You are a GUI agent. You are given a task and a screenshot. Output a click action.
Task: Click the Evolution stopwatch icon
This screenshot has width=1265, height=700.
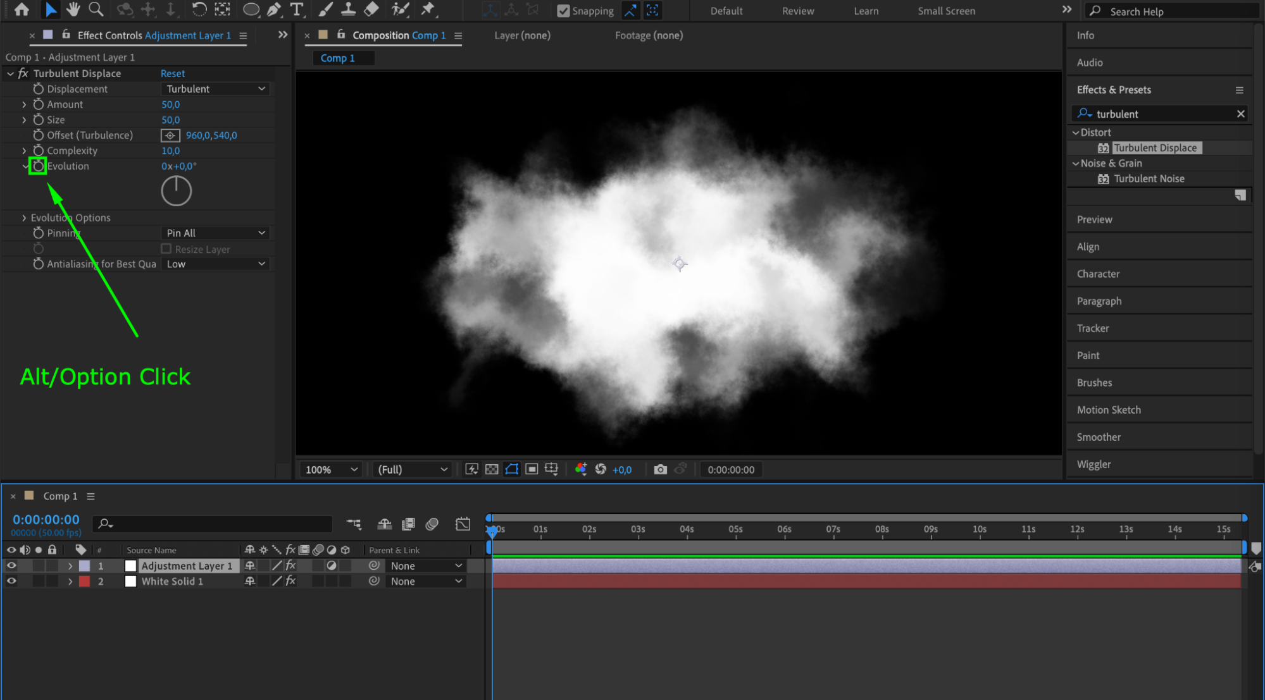click(x=38, y=166)
